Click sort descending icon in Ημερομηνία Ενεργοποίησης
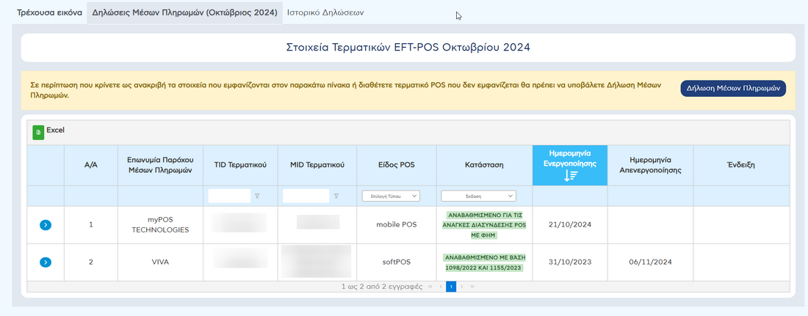 (570, 176)
